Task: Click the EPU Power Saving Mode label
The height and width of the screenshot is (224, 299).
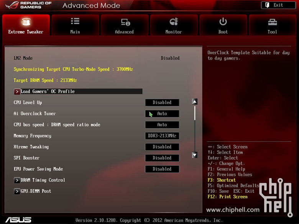Action: coord(38,169)
